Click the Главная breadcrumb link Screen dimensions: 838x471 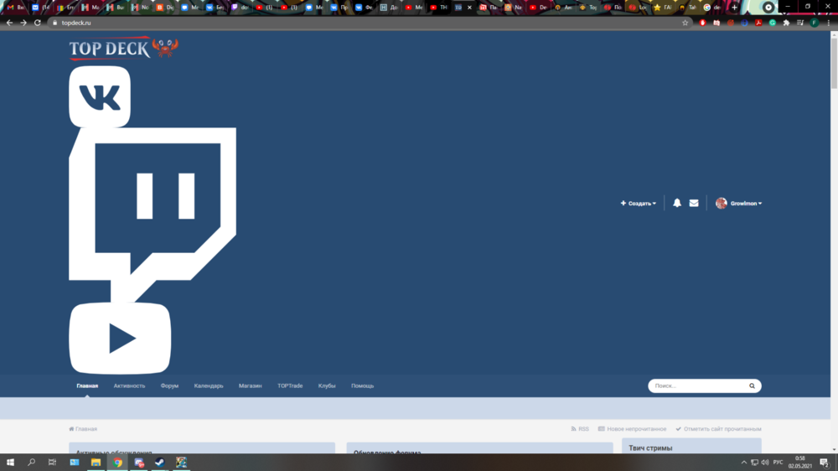pos(83,429)
